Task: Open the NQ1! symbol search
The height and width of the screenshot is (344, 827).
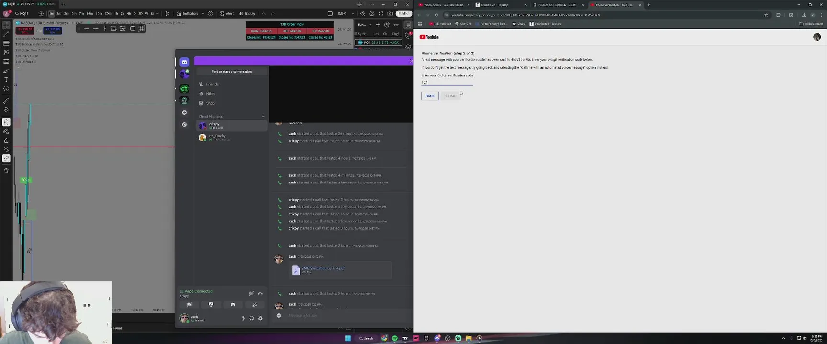Action: pos(22,14)
